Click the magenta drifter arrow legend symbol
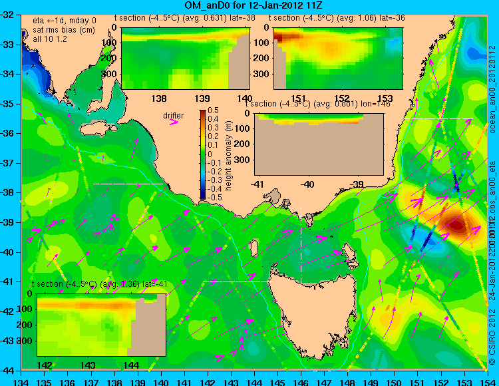Screen dimensions: 499x386 [174, 122]
